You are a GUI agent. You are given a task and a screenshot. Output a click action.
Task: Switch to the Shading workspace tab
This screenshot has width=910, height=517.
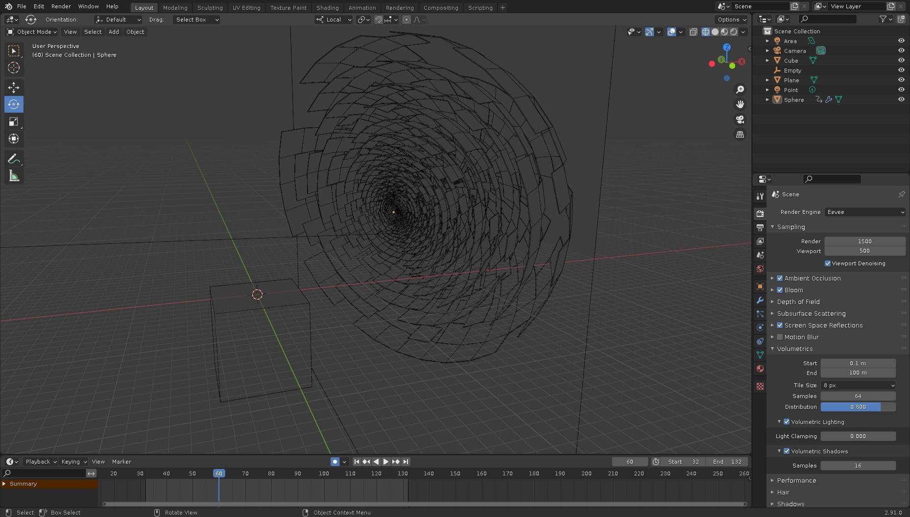327,7
